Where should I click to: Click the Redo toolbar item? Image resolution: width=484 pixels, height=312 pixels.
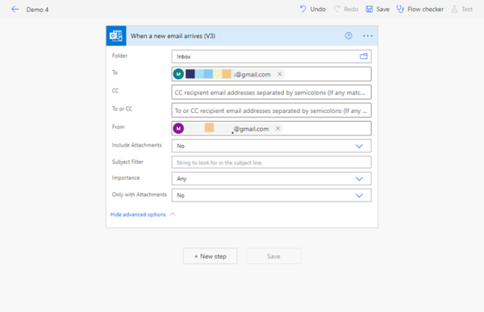click(x=346, y=9)
